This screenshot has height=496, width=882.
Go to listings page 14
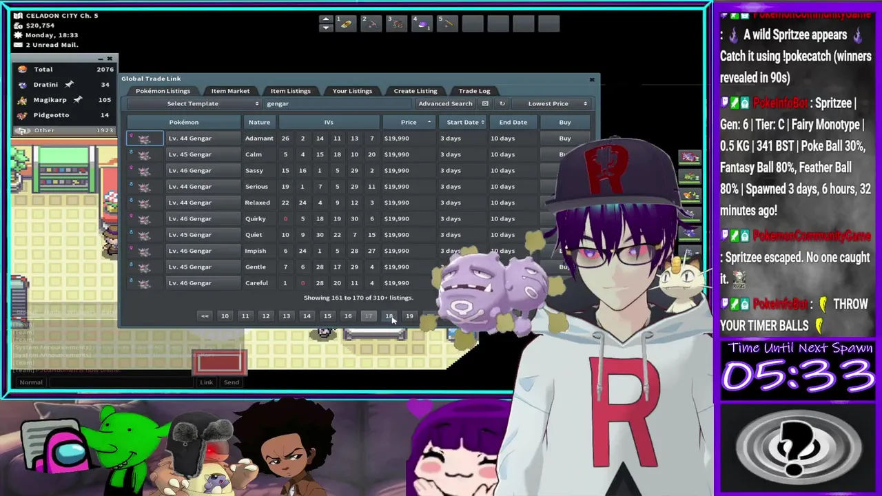pyautogui.click(x=307, y=316)
